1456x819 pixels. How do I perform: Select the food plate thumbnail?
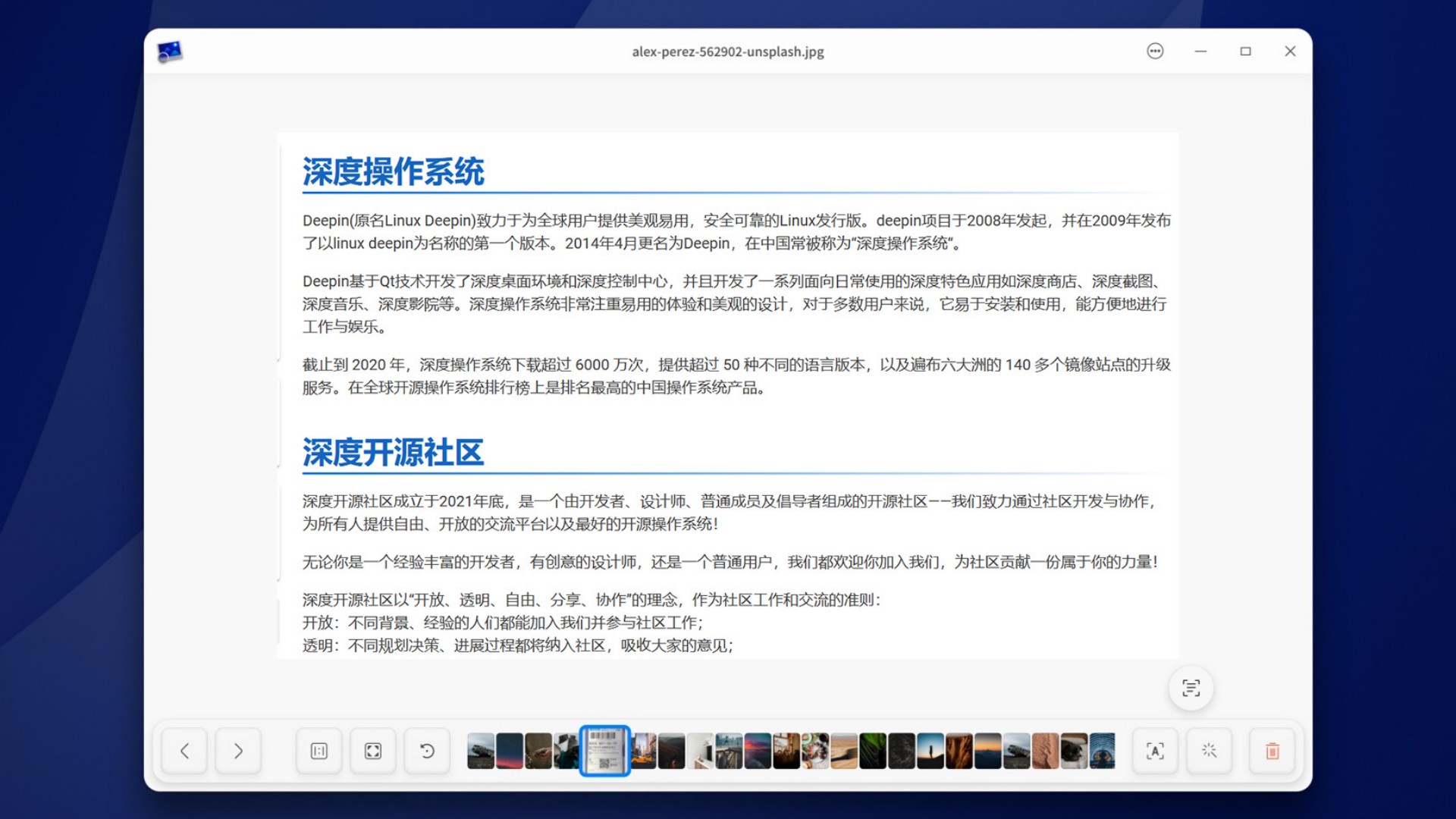tap(815, 751)
